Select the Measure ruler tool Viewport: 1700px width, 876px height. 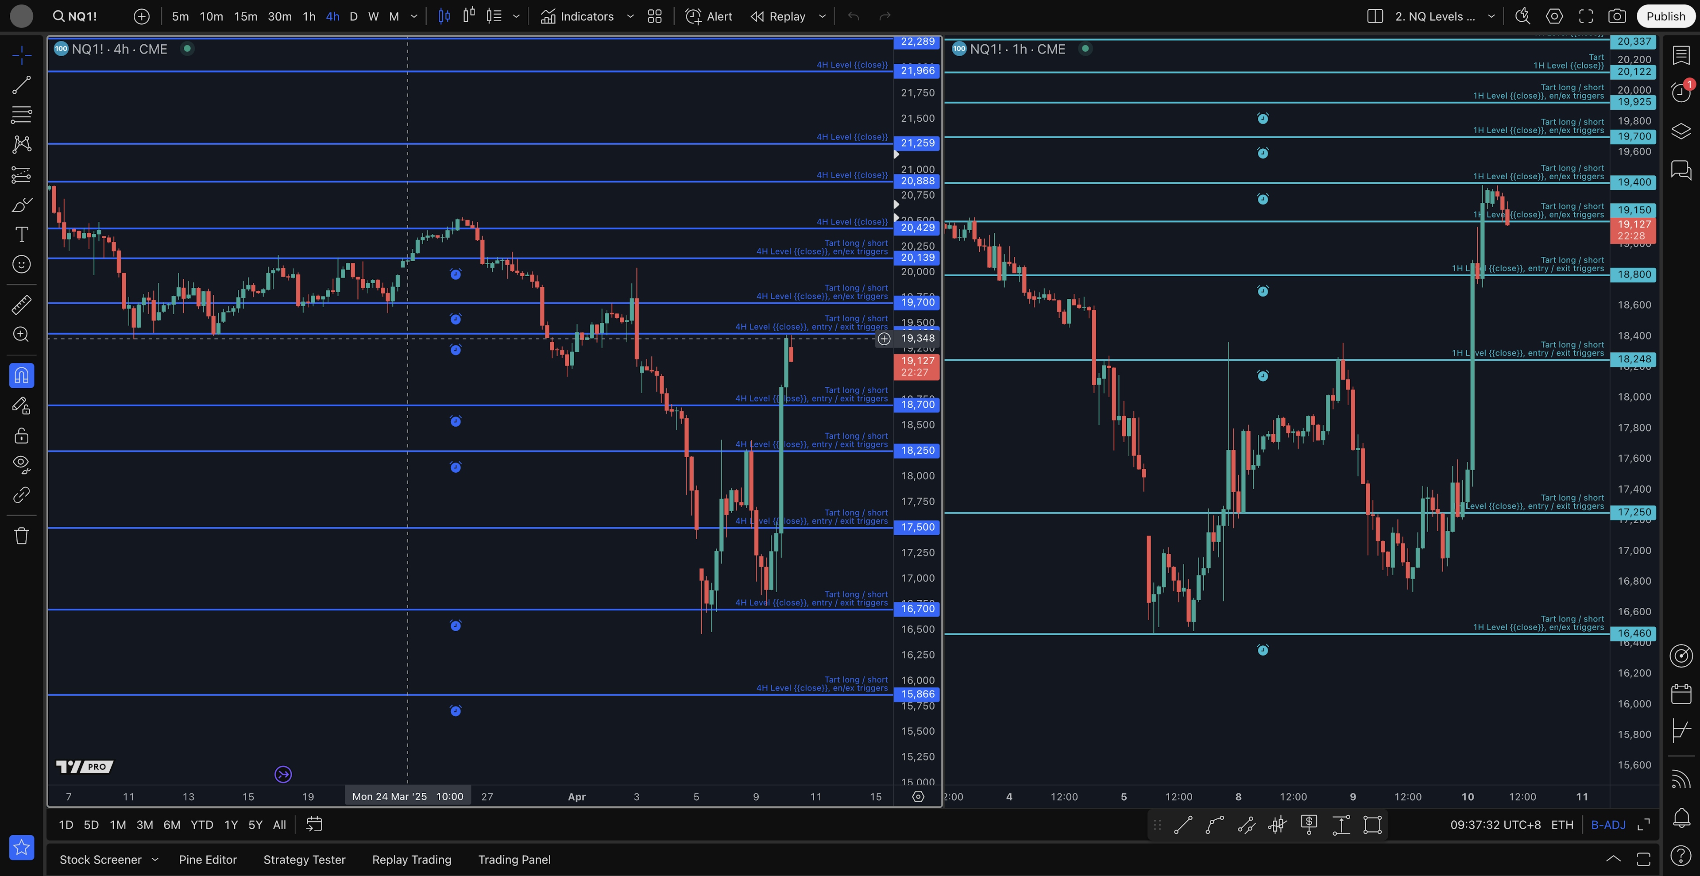[x=21, y=305]
